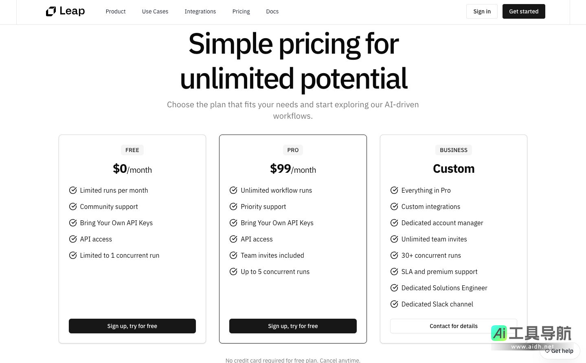Open the Pricing nav link
This screenshot has width=586, height=363.
tap(241, 11)
